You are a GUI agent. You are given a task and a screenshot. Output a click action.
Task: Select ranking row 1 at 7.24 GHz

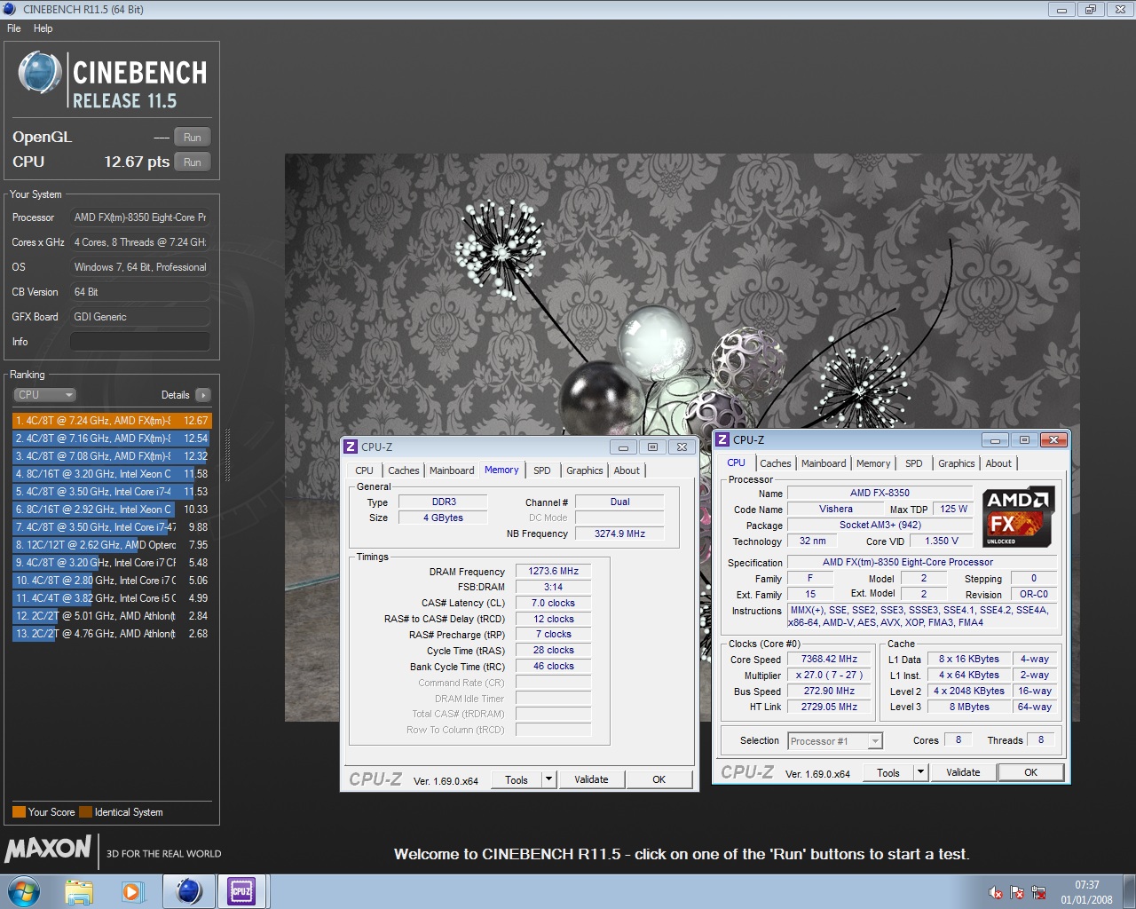point(112,421)
